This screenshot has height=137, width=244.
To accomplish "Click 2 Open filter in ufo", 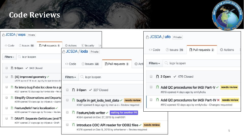I will (163, 77).
